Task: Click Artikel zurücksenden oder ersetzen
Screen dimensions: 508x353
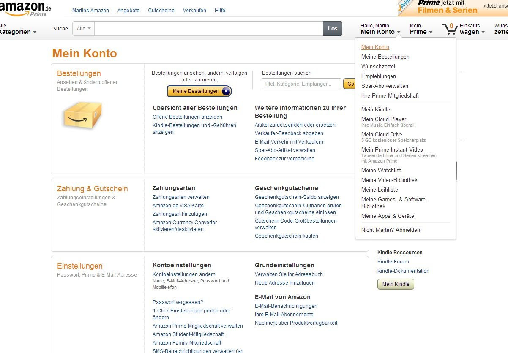Action: [295, 125]
